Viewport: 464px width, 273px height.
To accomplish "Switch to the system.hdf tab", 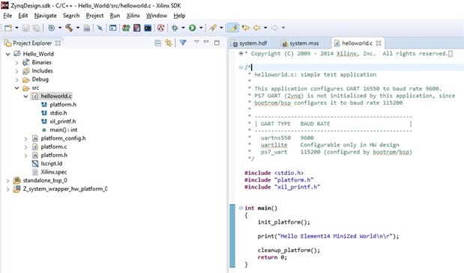I will point(250,43).
